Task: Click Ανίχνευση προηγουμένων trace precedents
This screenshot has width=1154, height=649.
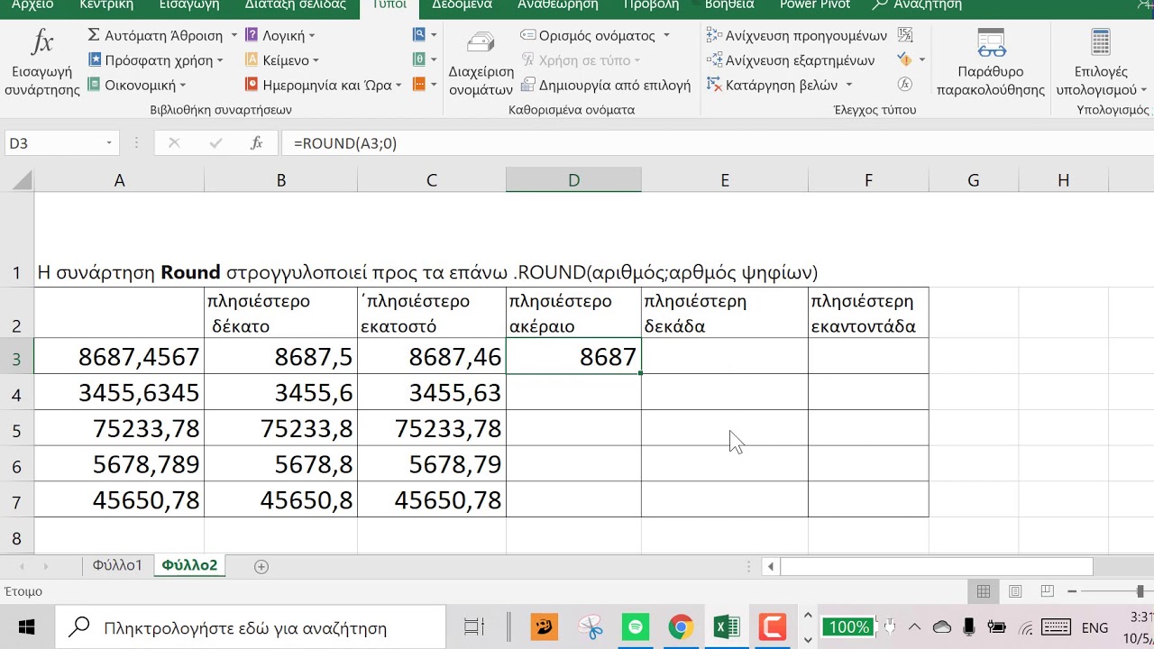Action: 797,35
